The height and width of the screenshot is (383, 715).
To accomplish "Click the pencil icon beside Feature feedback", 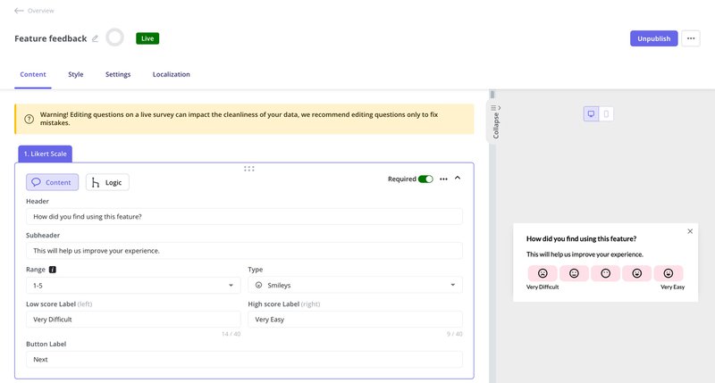I will pos(96,38).
